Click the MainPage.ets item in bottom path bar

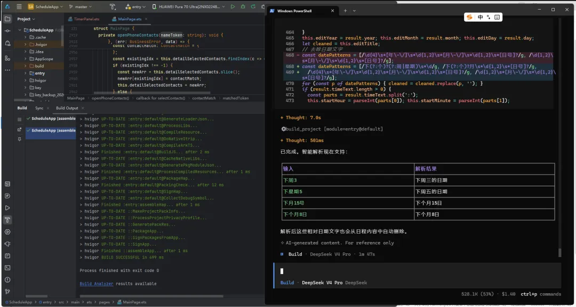pos(132,302)
